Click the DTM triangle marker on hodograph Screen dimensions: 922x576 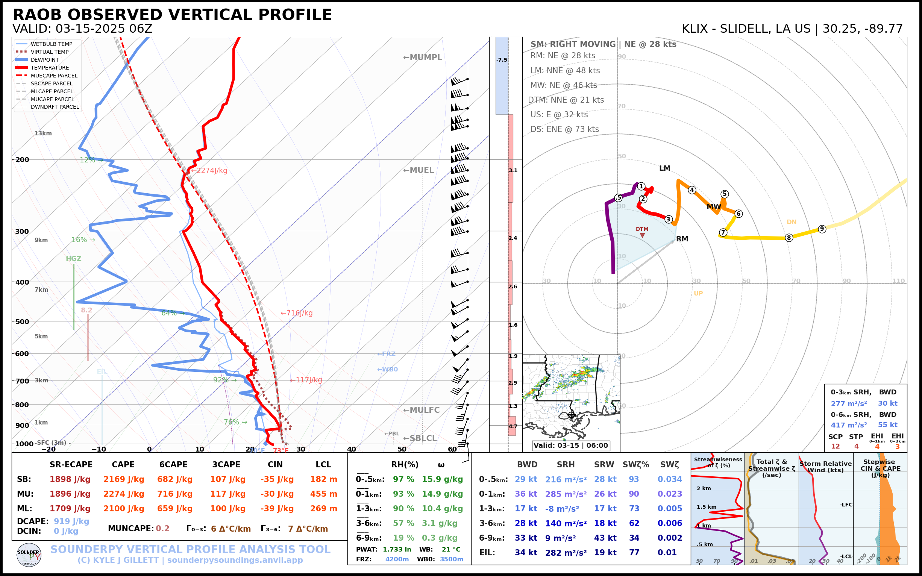tap(642, 235)
